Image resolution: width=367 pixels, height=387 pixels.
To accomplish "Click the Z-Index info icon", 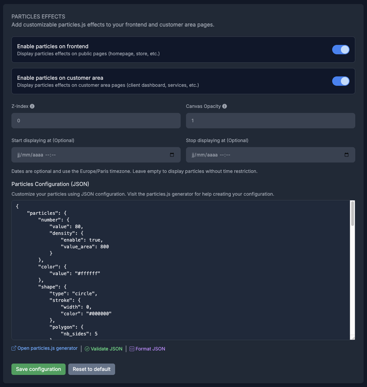I will pos(32,106).
